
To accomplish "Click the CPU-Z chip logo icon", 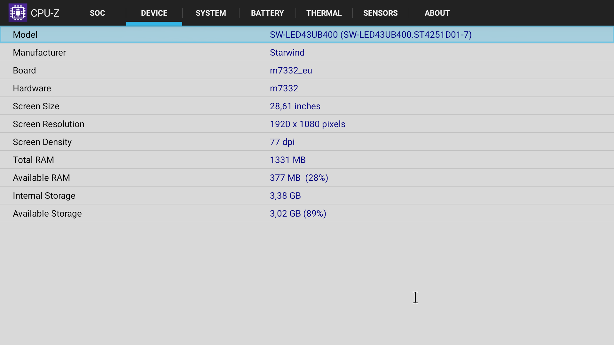I will pyautogui.click(x=18, y=13).
